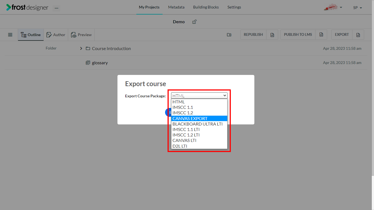Click the glossary page icon
374x210 pixels.
coord(88,63)
